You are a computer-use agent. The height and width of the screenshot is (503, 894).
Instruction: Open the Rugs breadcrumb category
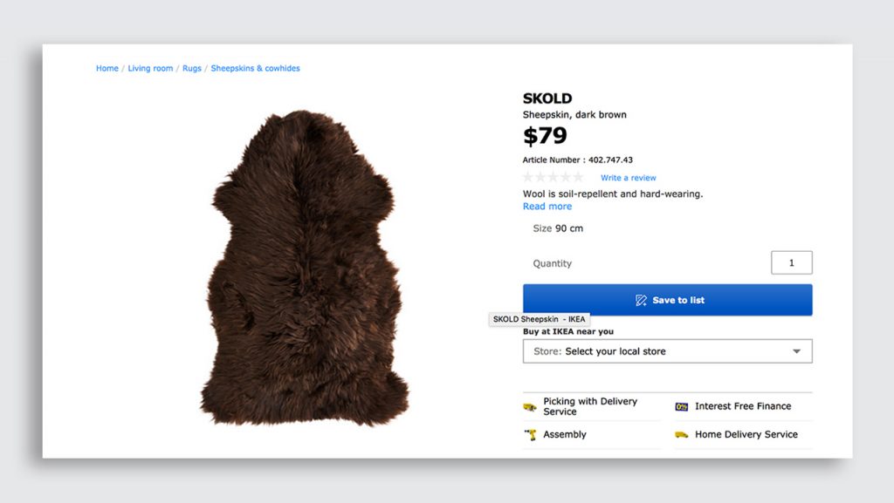(x=191, y=68)
